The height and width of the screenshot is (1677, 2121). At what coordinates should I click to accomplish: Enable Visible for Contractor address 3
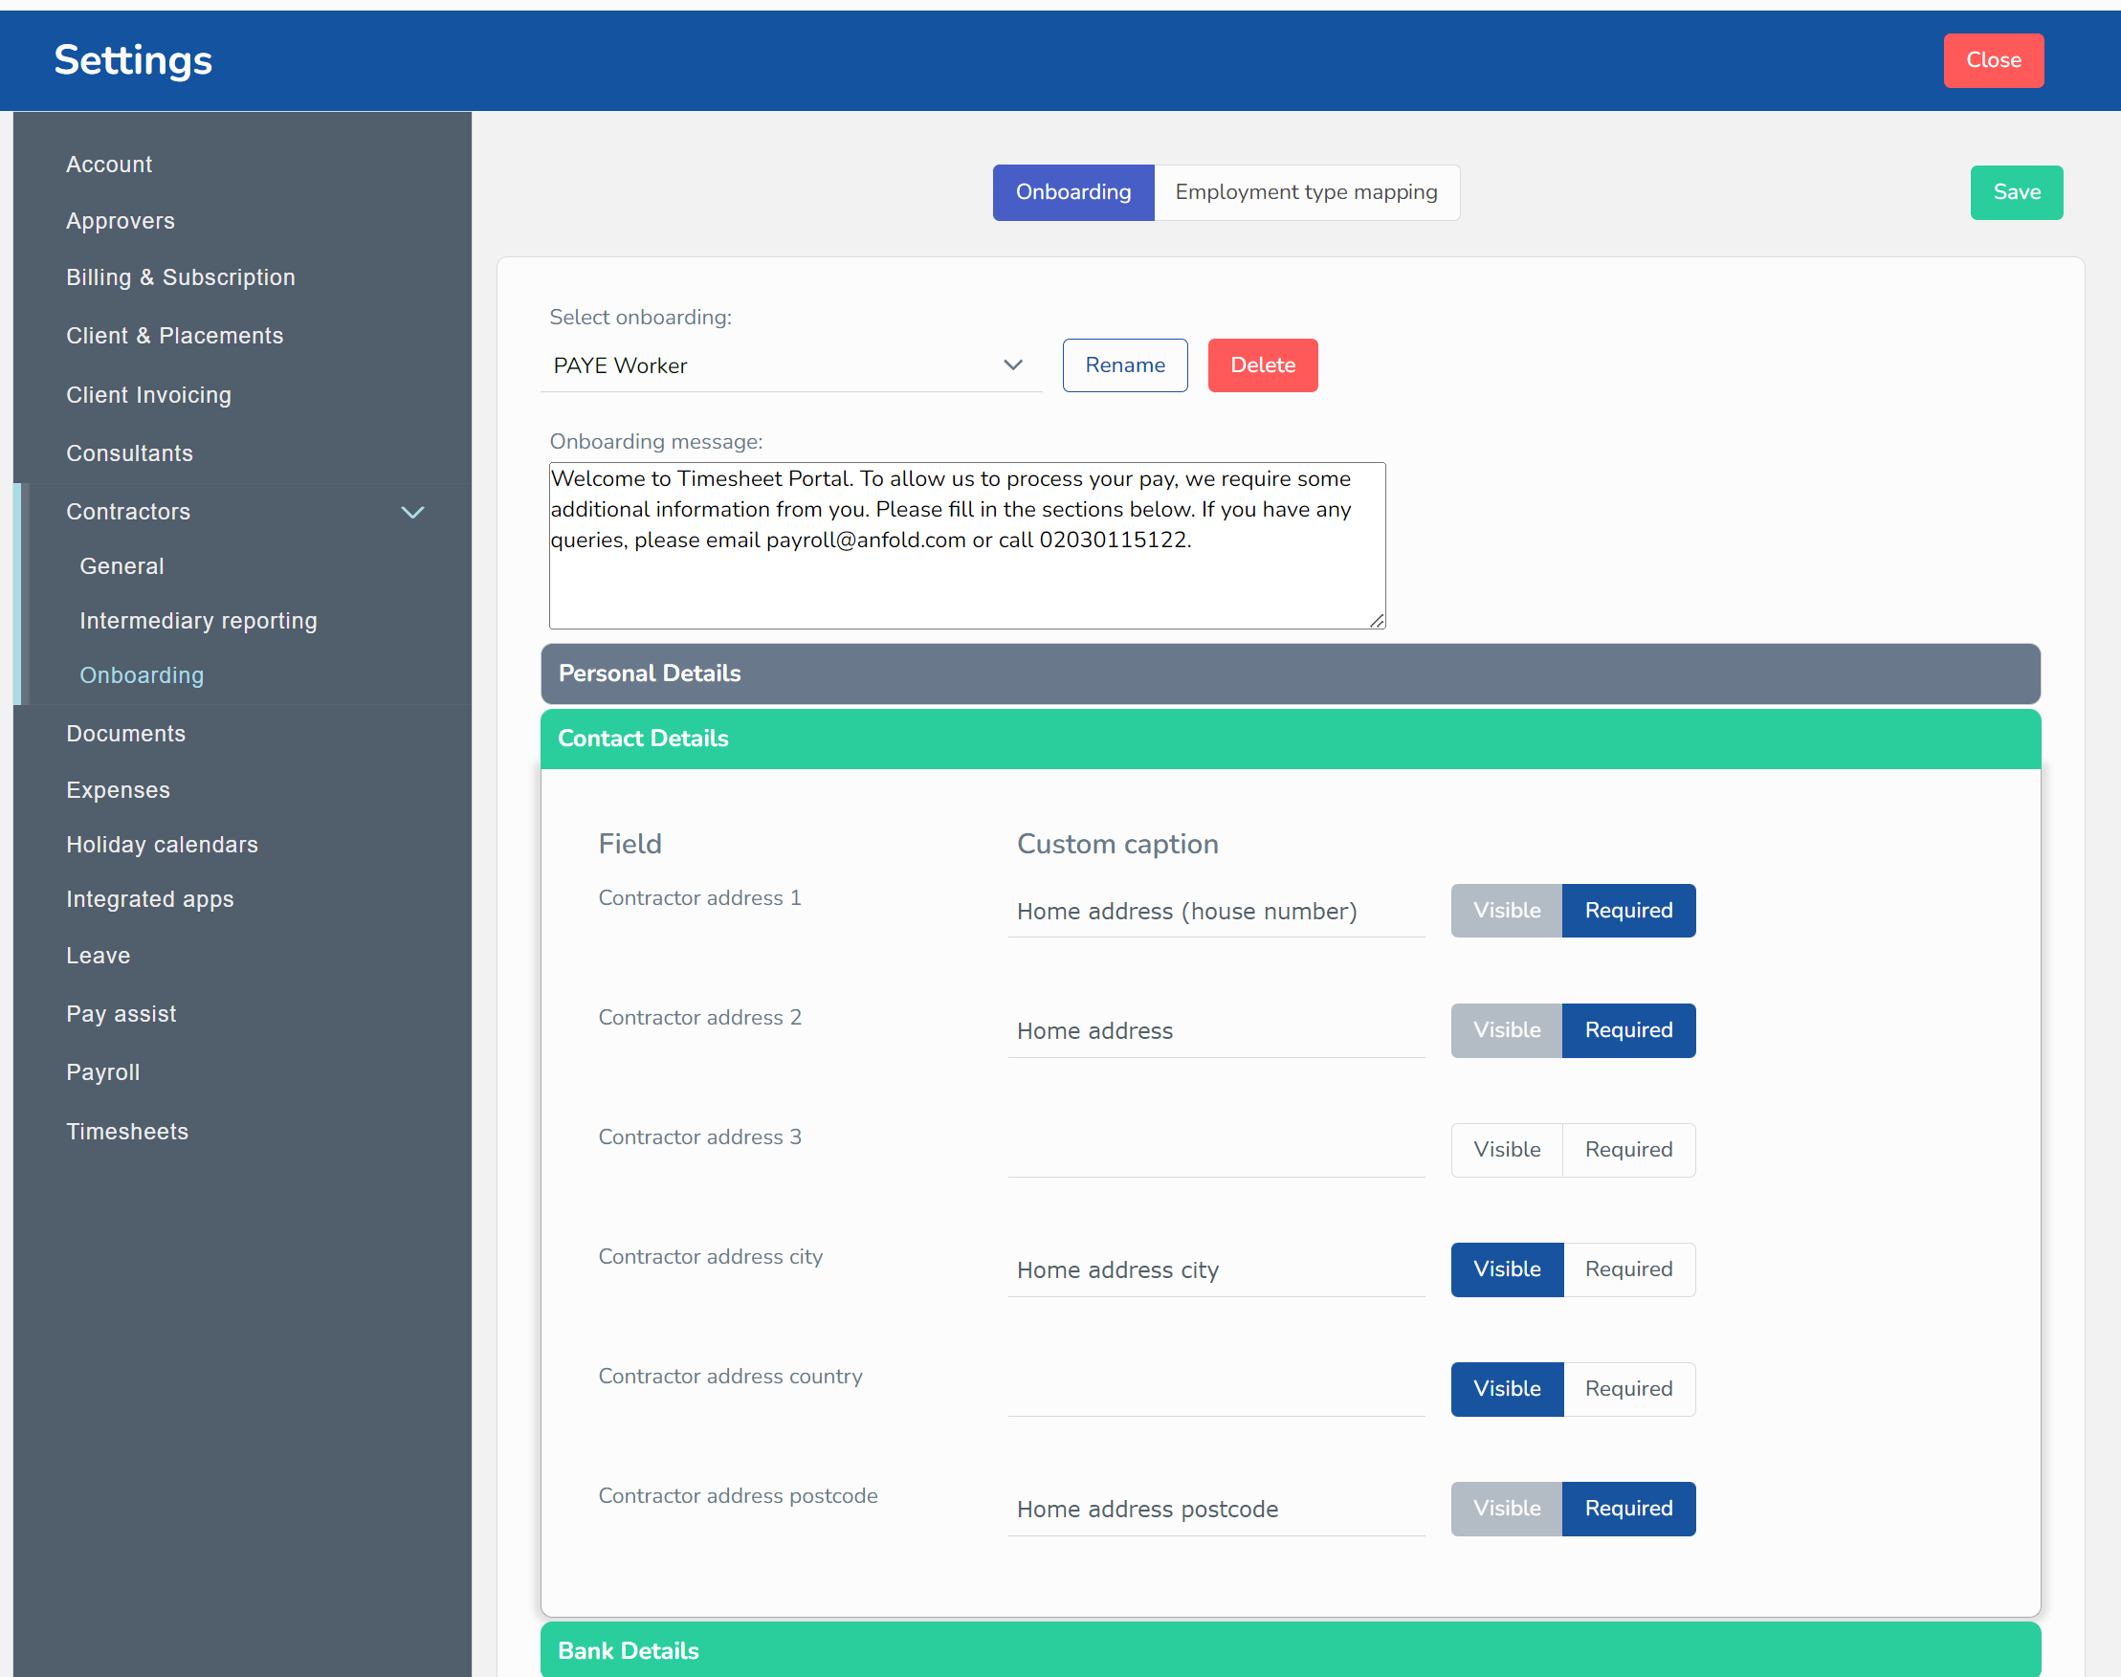1506,1150
